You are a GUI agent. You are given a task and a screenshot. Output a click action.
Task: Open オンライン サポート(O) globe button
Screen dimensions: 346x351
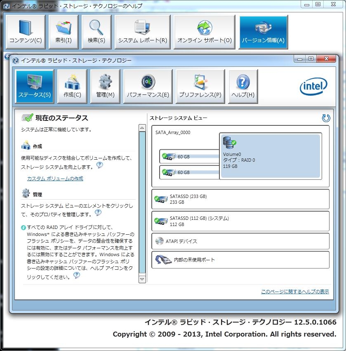(204, 32)
